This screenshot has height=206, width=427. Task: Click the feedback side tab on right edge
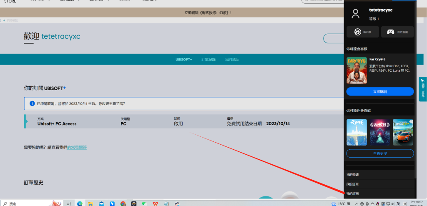(x=423, y=89)
